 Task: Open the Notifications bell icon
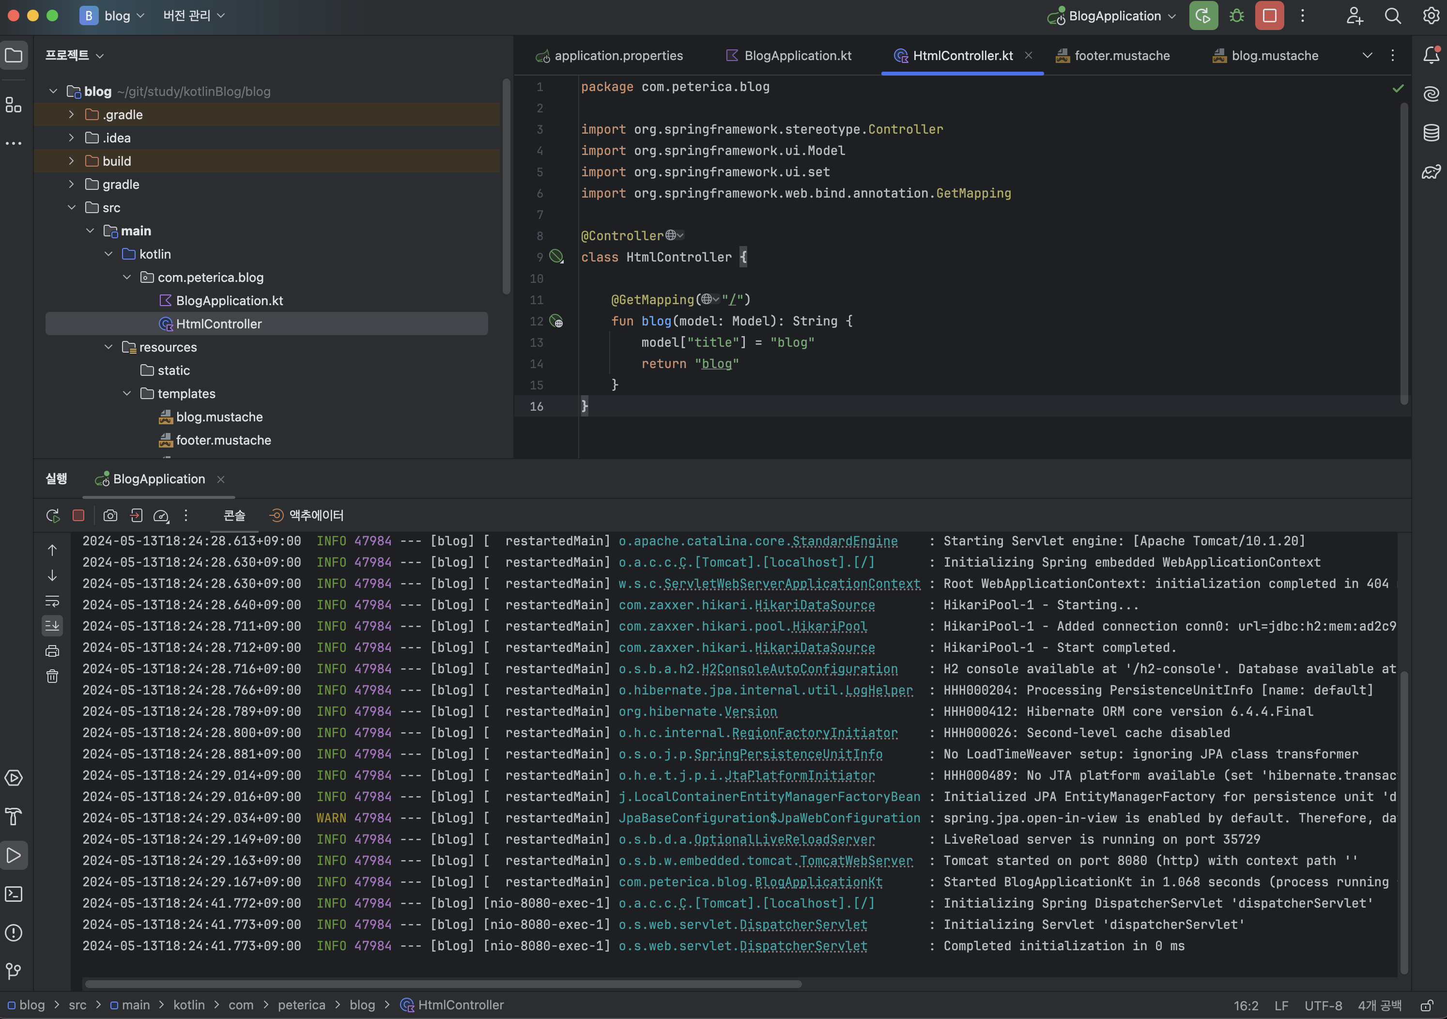point(1431,56)
